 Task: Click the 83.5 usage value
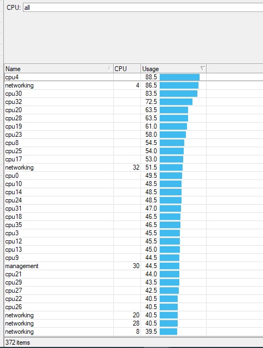pos(151,94)
